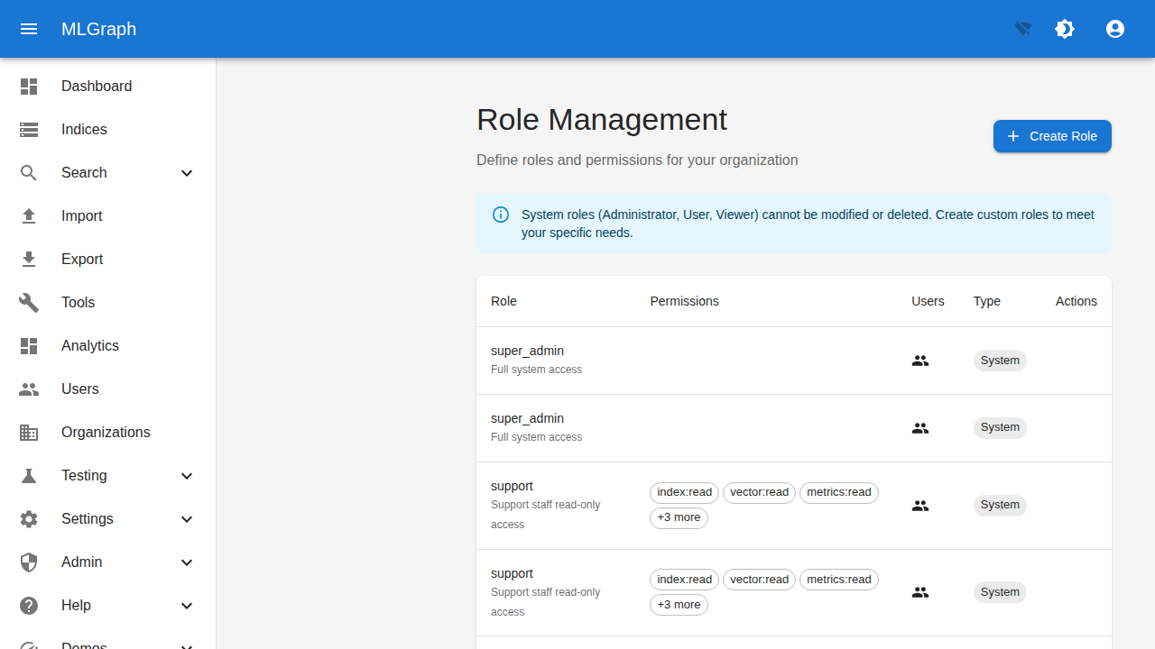
Task: Open the Indices sidebar entry
Action: pyautogui.click(x=83, y=129)
